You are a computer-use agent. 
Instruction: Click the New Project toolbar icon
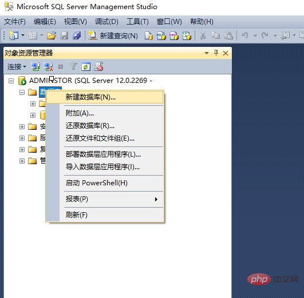pyautogui.click(x=14, y=35)
